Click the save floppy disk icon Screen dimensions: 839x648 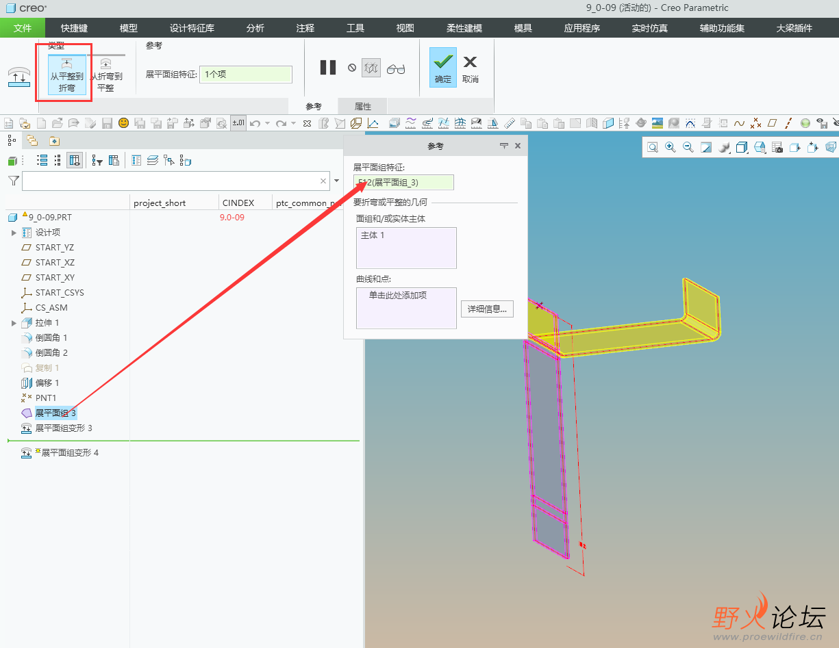pos(107,123)
